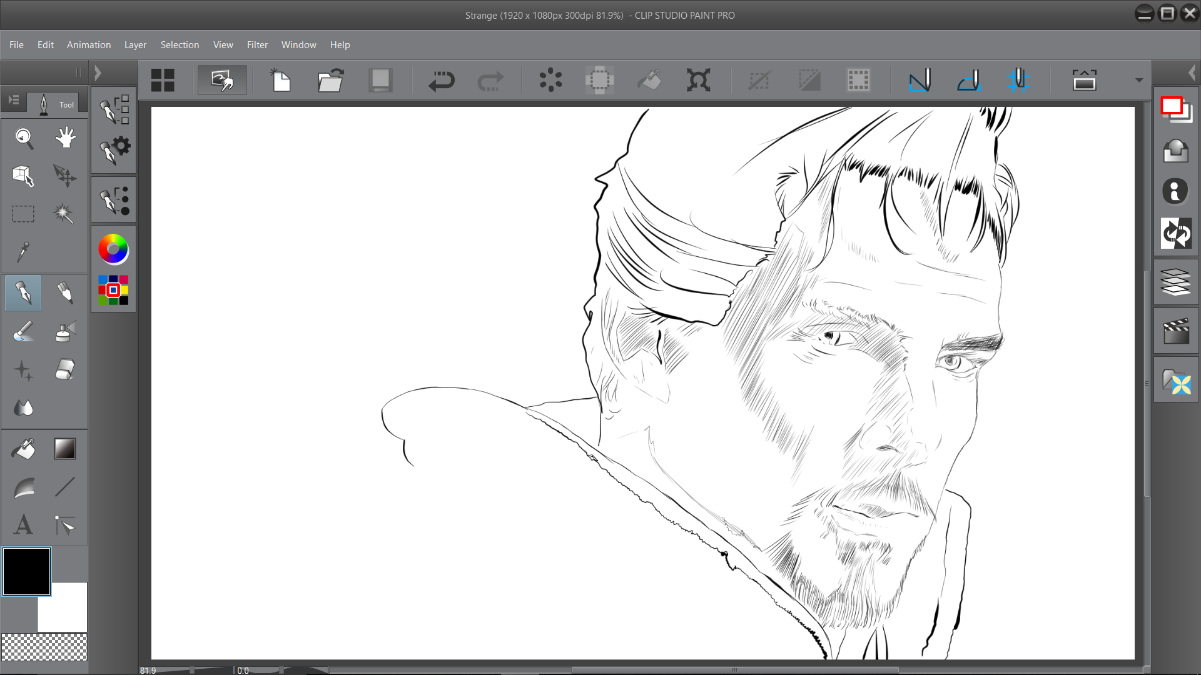Click the CLIP STUDIO launcher grid icon

pos(163,80)
